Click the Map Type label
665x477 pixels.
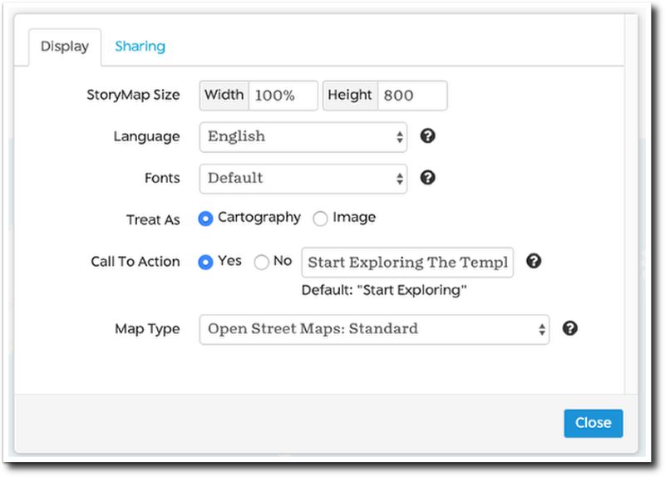pos(147,329)
